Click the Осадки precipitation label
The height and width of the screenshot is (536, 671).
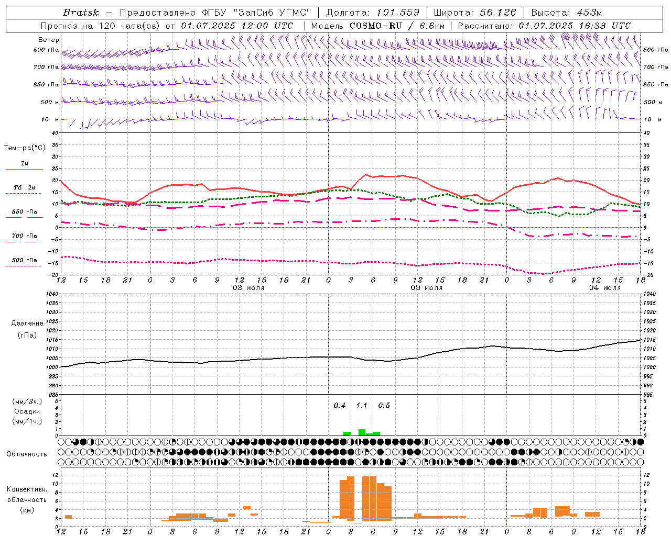point(27,412)
